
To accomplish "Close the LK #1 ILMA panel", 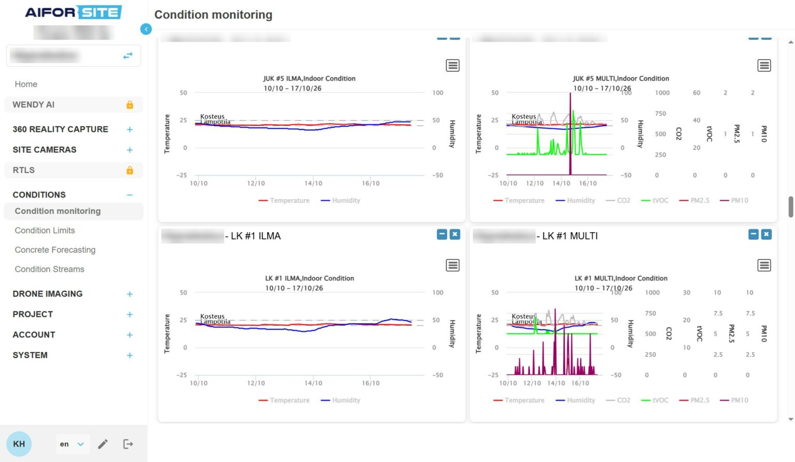I will click(x=455, y=234).
